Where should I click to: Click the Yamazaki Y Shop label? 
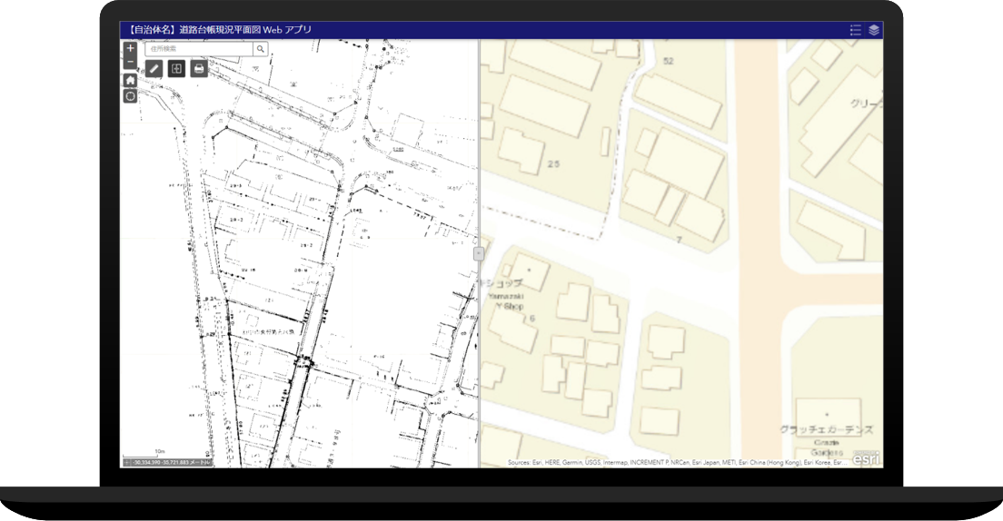click(508, 300)
